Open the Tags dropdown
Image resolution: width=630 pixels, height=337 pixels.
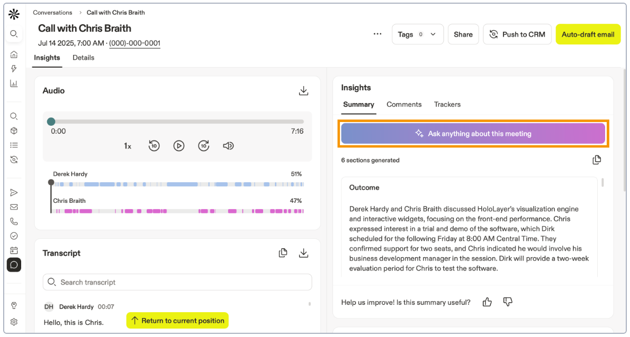pyautogui.click(x=418, y=34)
